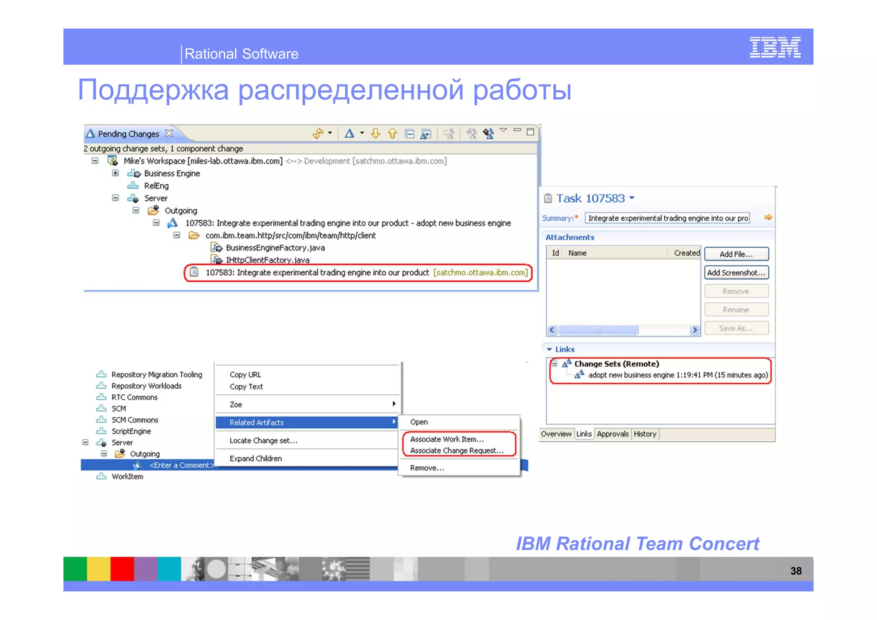Click the attachments scrollbar right arrow

pos(695,330)
